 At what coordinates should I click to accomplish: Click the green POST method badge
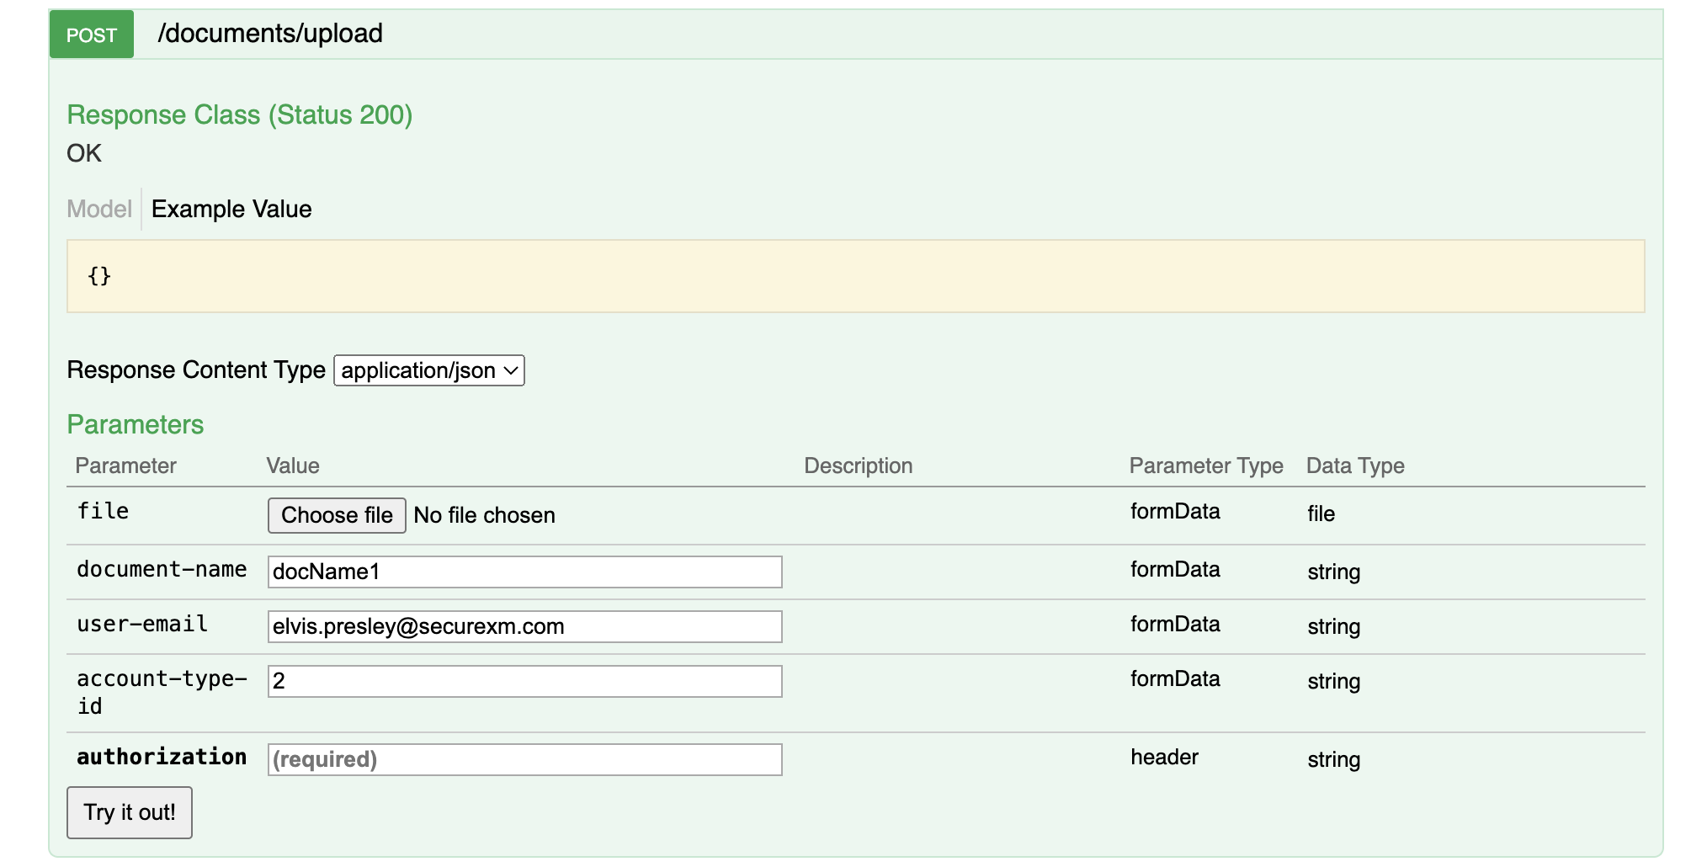91,35
